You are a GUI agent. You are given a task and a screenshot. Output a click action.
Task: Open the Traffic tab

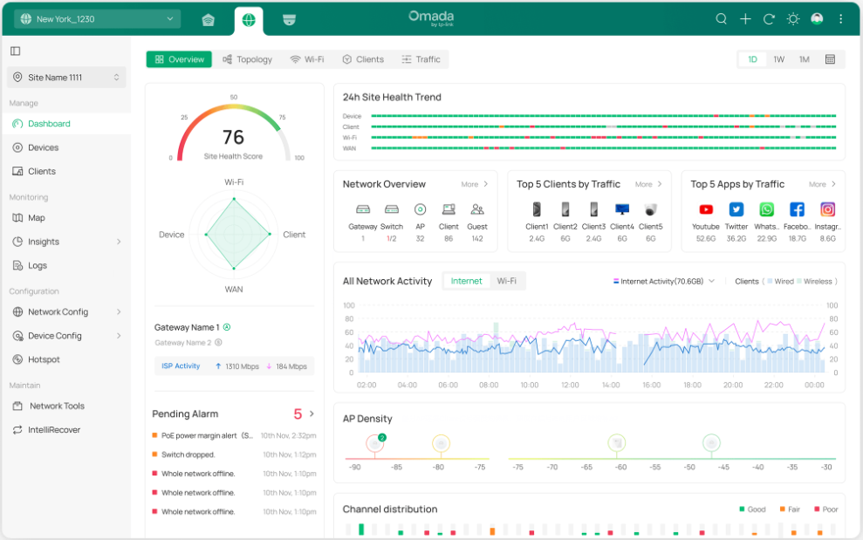[421, 59]
